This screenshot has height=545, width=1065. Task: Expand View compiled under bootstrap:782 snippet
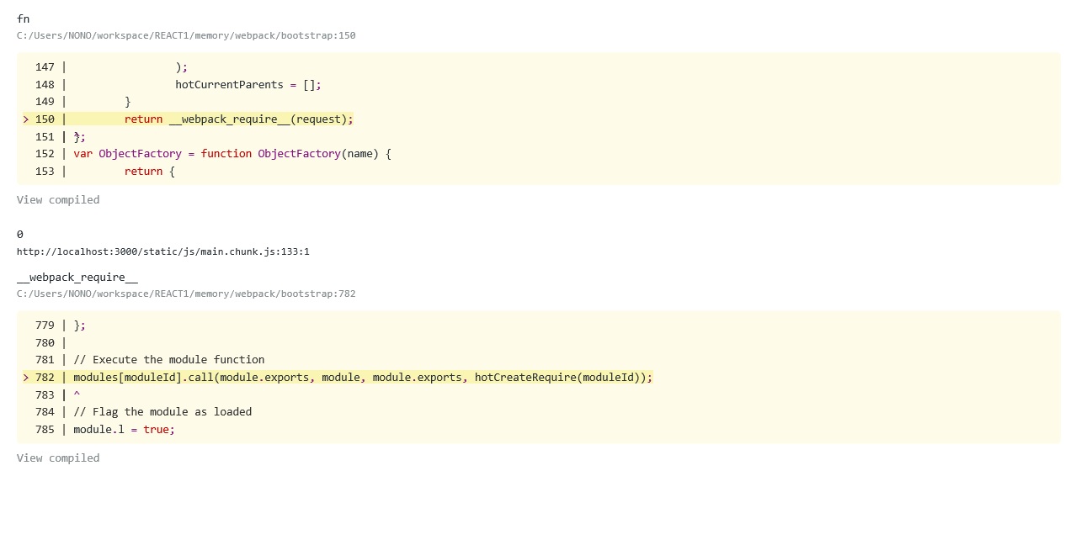58,458
